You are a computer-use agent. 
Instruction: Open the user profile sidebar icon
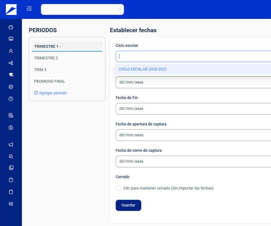[11, 51]
